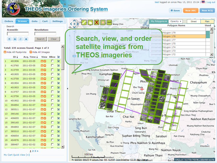Click the Search button
217x163 pixels.
[41, 39]
